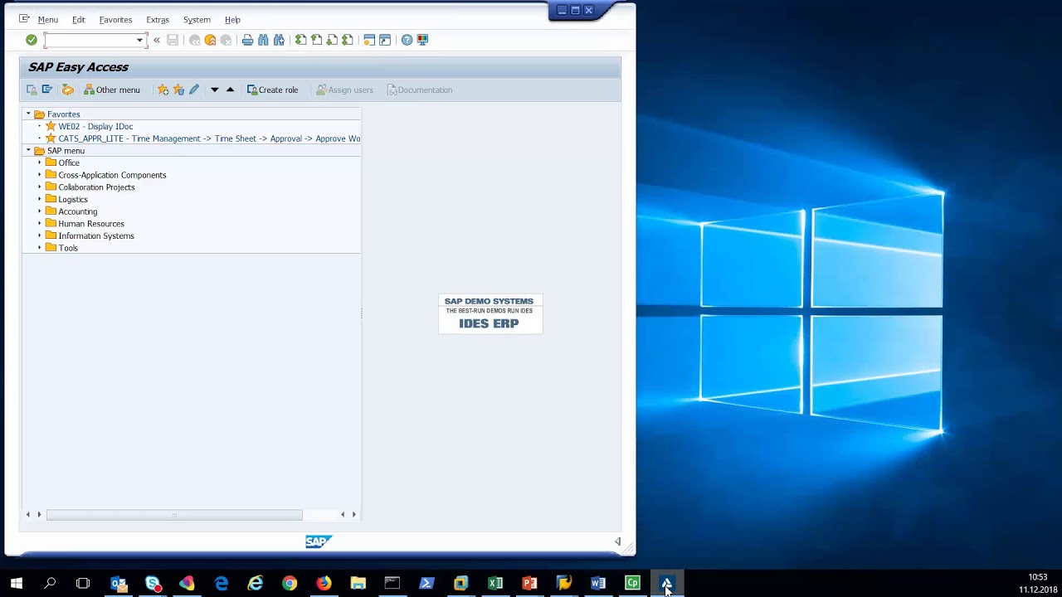The height and width of the screenshot is (597, 1062).
Task: Click the horizontal scrollbar thumb of the tree
Action: coord(174,515)
